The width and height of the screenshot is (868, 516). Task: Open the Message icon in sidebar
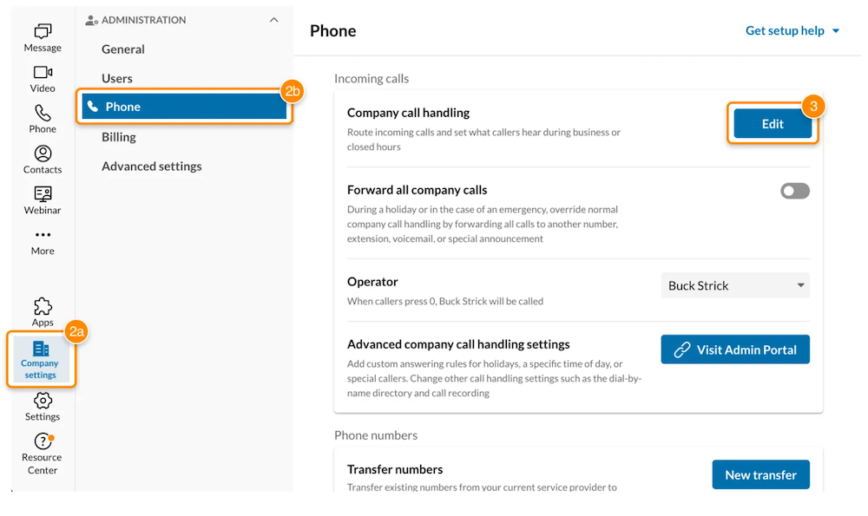click(x=43, y=32)
